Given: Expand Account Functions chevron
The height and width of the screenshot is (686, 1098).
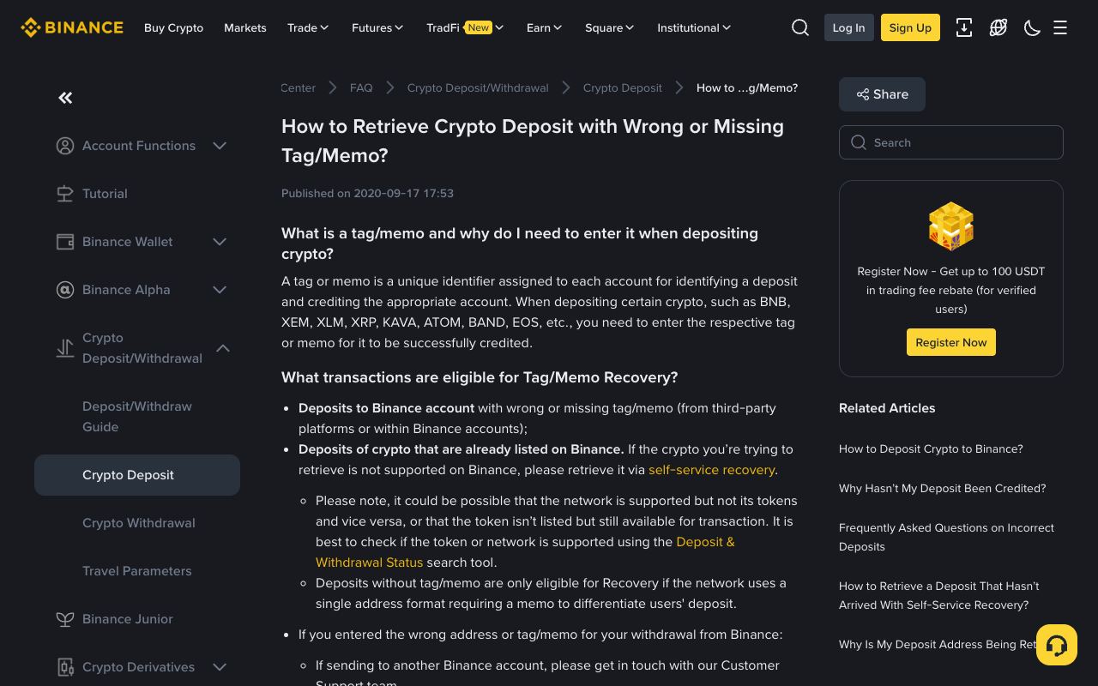Looking at the screenshot, I should pyautogui.click(x=220, y=146).
